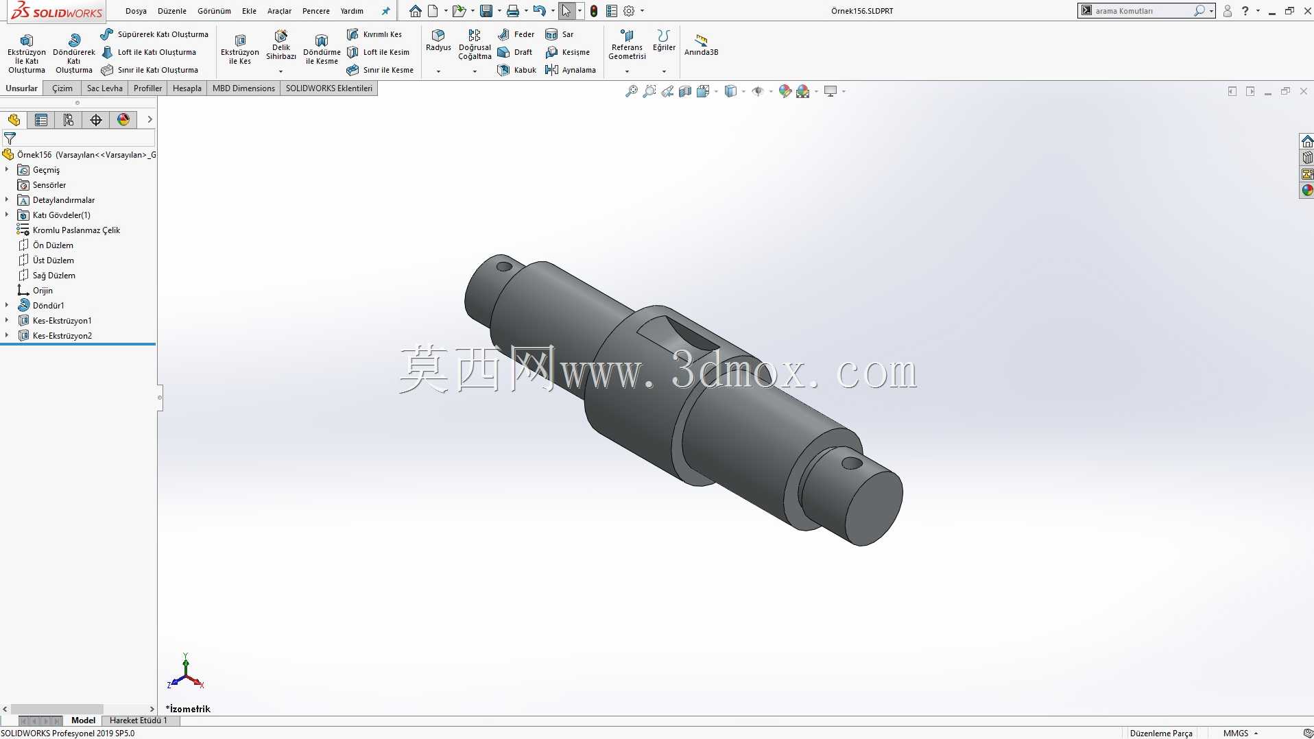Select Kromlu Paslanmaz Çelik material
1314x739 pixels.
(x=76, y=230)
